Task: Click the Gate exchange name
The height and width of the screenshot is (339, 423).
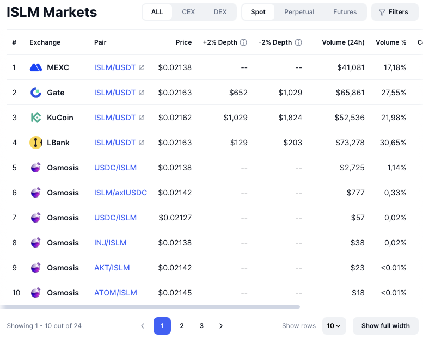Action: click(x=56, y=93)
